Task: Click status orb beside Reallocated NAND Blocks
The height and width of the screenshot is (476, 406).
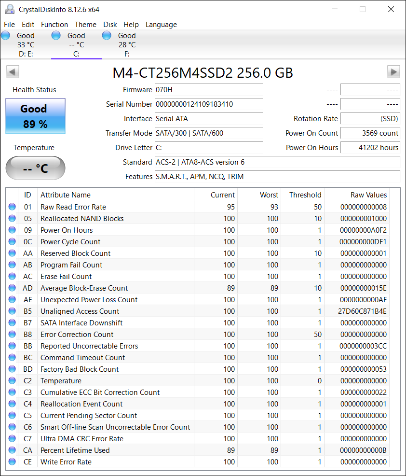Action: [x=12, y=219]
